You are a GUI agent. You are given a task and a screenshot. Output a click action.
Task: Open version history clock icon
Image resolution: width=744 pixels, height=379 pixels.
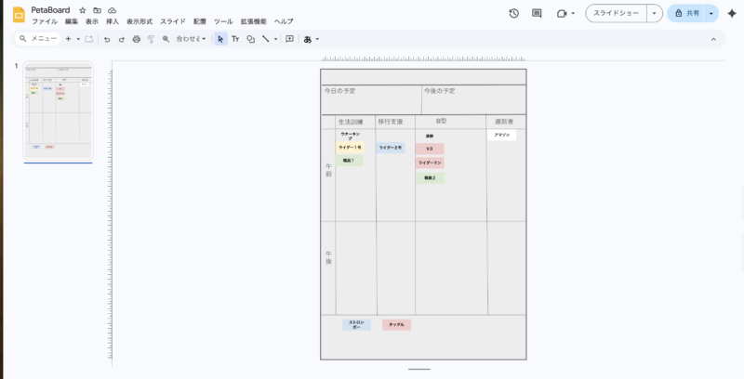click(x=514, y=14)
